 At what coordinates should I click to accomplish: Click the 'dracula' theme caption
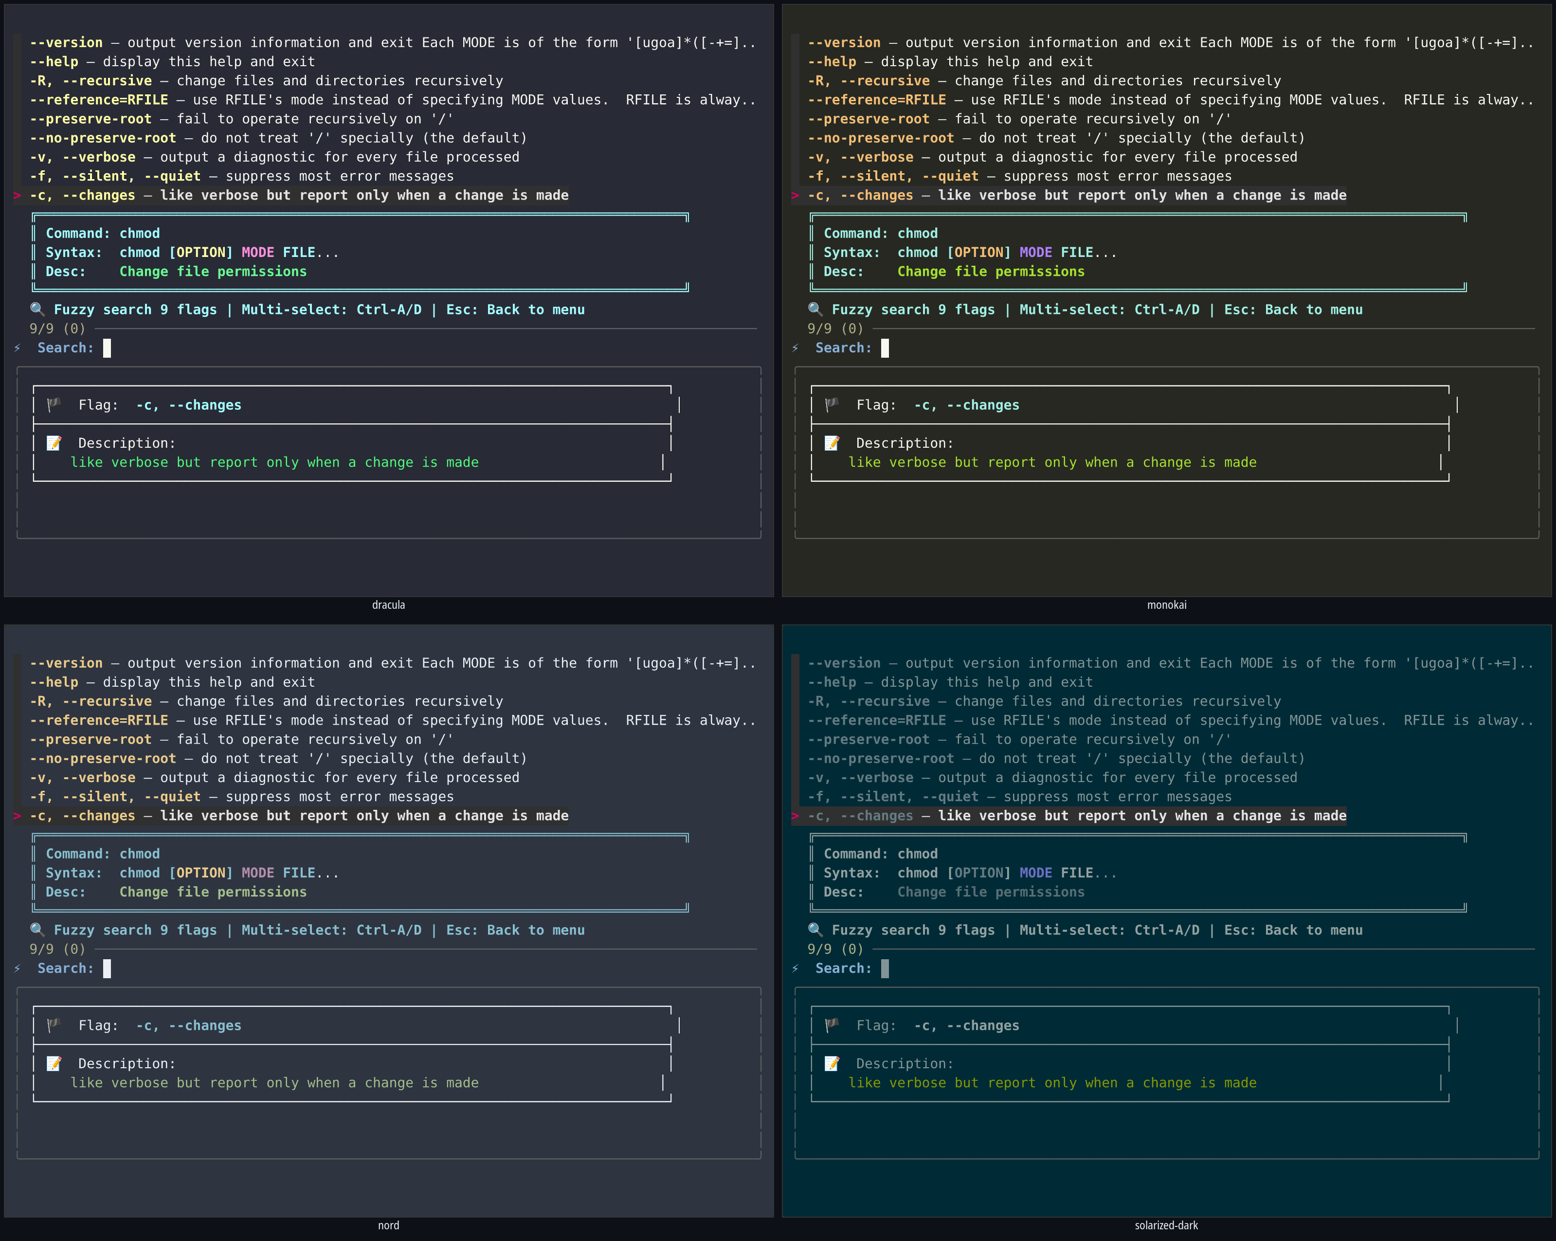click(x=388, y=605)
